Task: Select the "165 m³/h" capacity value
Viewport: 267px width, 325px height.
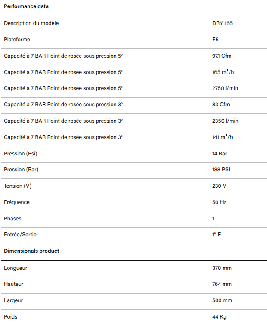Action: (x=223, y=72)
